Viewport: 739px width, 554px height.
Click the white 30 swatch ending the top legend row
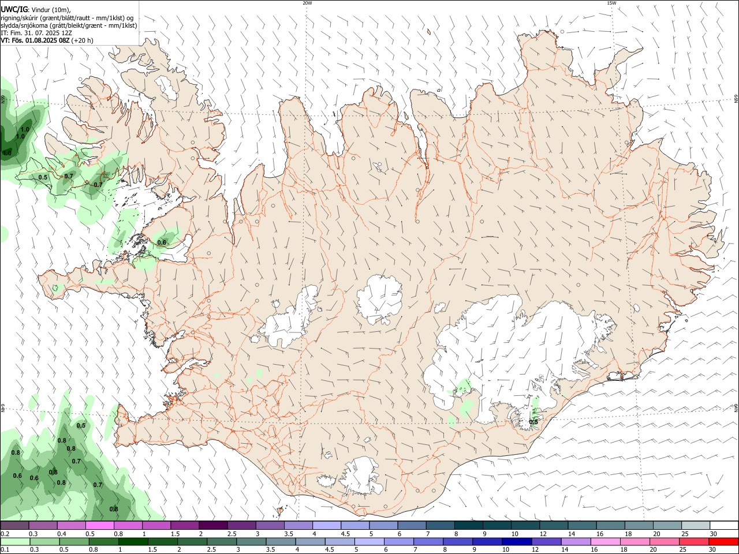click(x=725, y=525)
